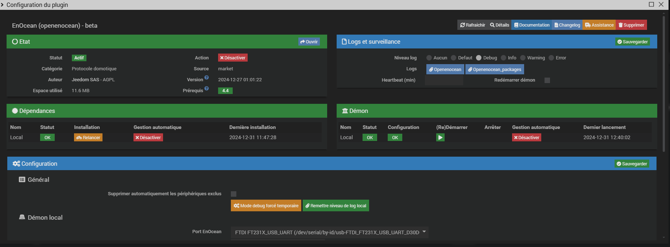Expand the Configuration du plugin chevron

click(3, 5)
